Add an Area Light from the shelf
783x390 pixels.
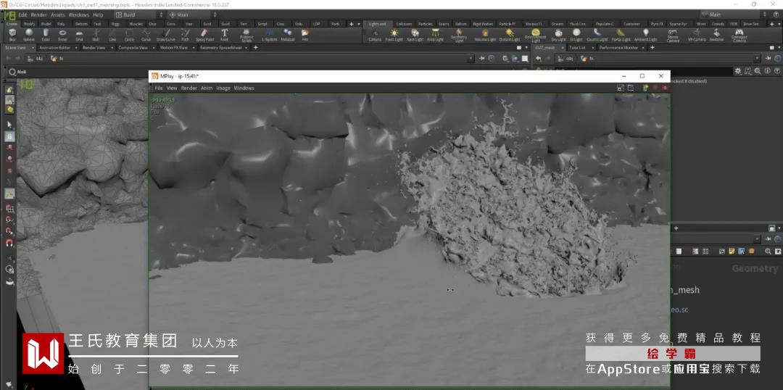click(436, 35)
